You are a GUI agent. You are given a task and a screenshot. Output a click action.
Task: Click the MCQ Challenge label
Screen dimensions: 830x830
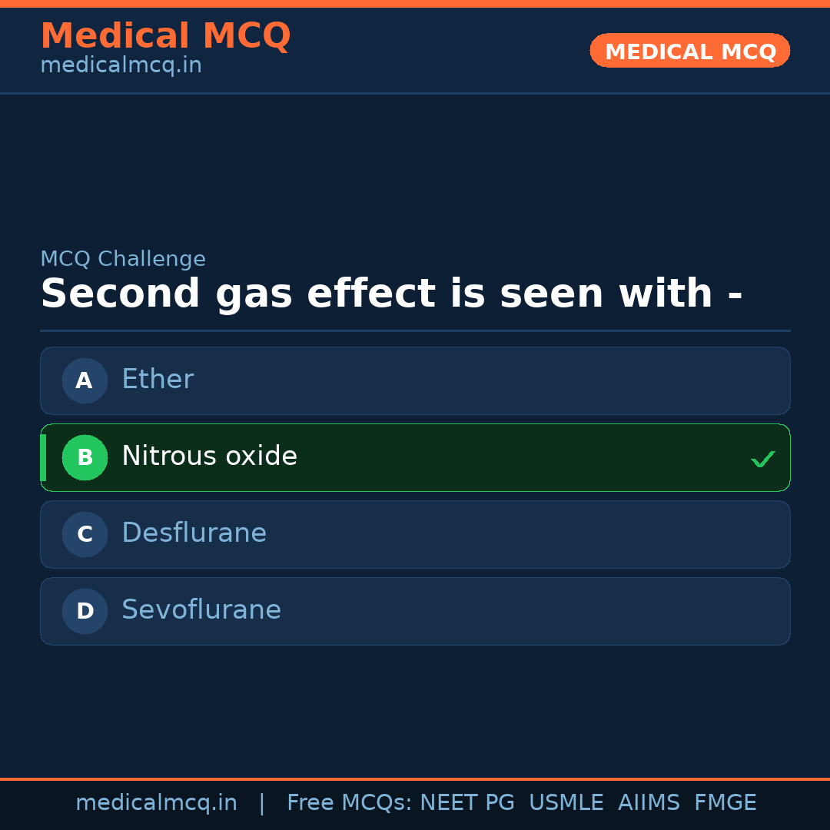pyautogui.click(x=123, y=259)
